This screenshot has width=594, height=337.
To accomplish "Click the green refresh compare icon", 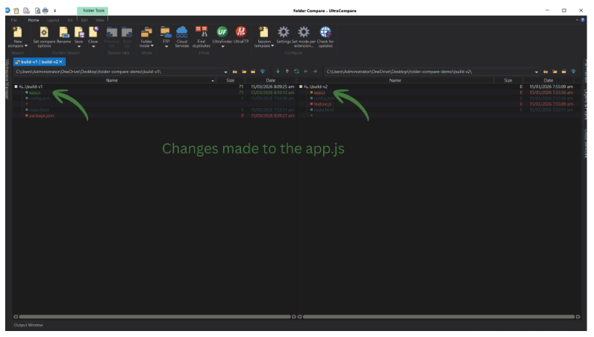I will [296, 71].
